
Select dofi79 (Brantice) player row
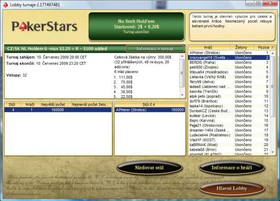(x=229, y=101)
